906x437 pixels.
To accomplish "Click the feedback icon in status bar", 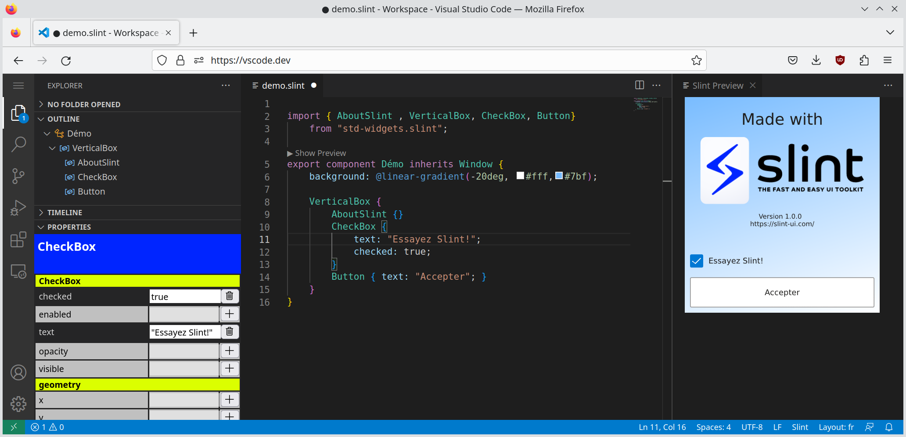I will click(869, 427).
